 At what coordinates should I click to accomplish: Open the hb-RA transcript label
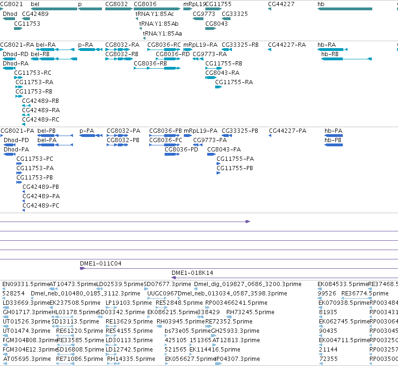[x=326, y=45]
